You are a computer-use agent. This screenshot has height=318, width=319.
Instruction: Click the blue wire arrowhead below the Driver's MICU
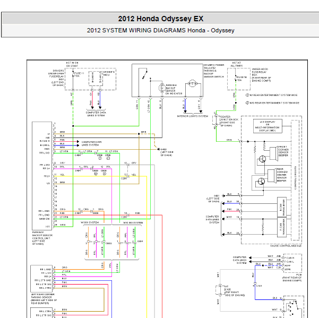(100, 107)
